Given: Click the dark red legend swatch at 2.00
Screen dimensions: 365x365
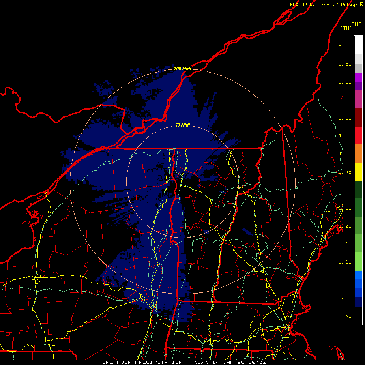Looking at the screenshot, I should point(358,118).
